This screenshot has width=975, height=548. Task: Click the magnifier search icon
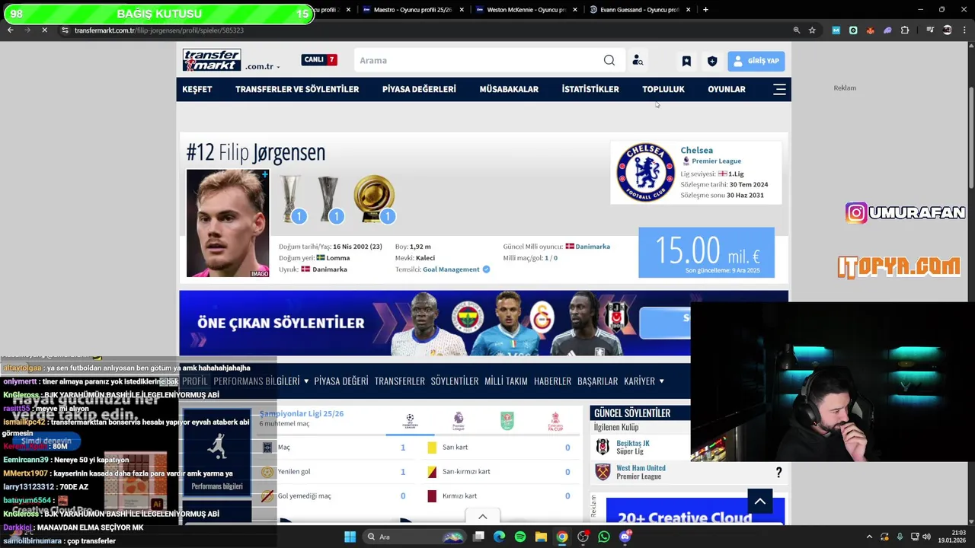click(x=609, y=60)
